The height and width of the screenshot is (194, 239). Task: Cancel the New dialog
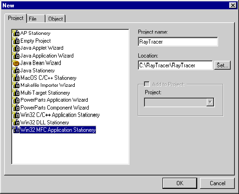[x=217, y=183]
